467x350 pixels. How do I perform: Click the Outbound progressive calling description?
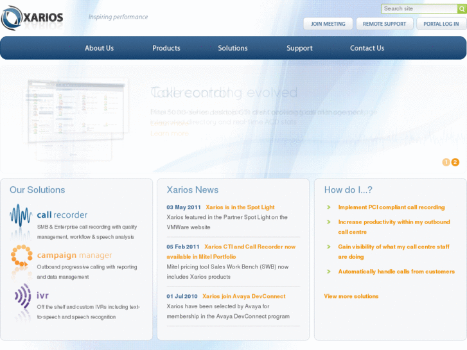click(x=87, y=272)
